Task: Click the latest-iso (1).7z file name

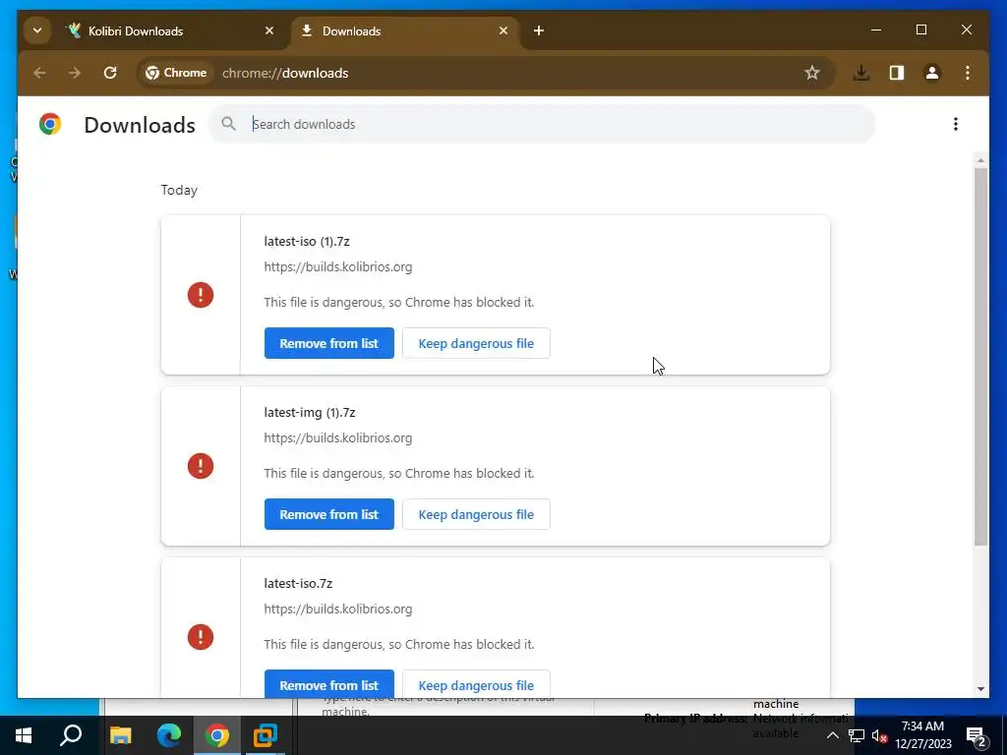Action: (x=307, y=242)
